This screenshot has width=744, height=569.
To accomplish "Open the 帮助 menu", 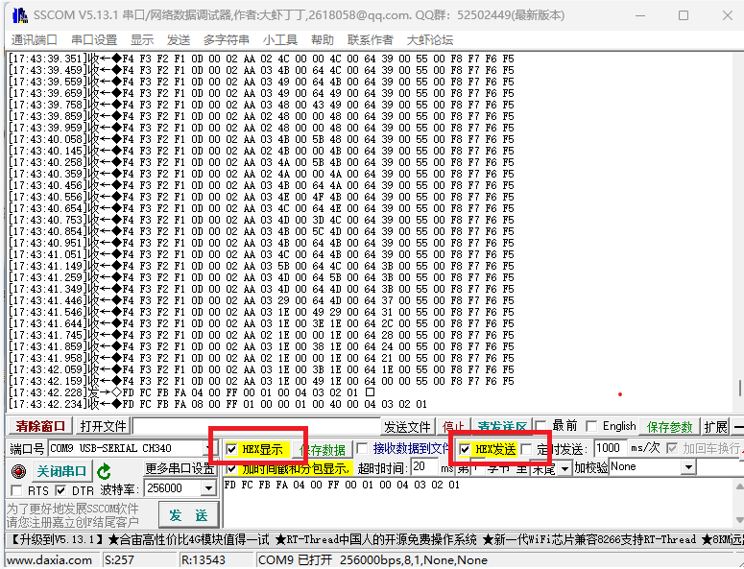I will pos(323,40).
